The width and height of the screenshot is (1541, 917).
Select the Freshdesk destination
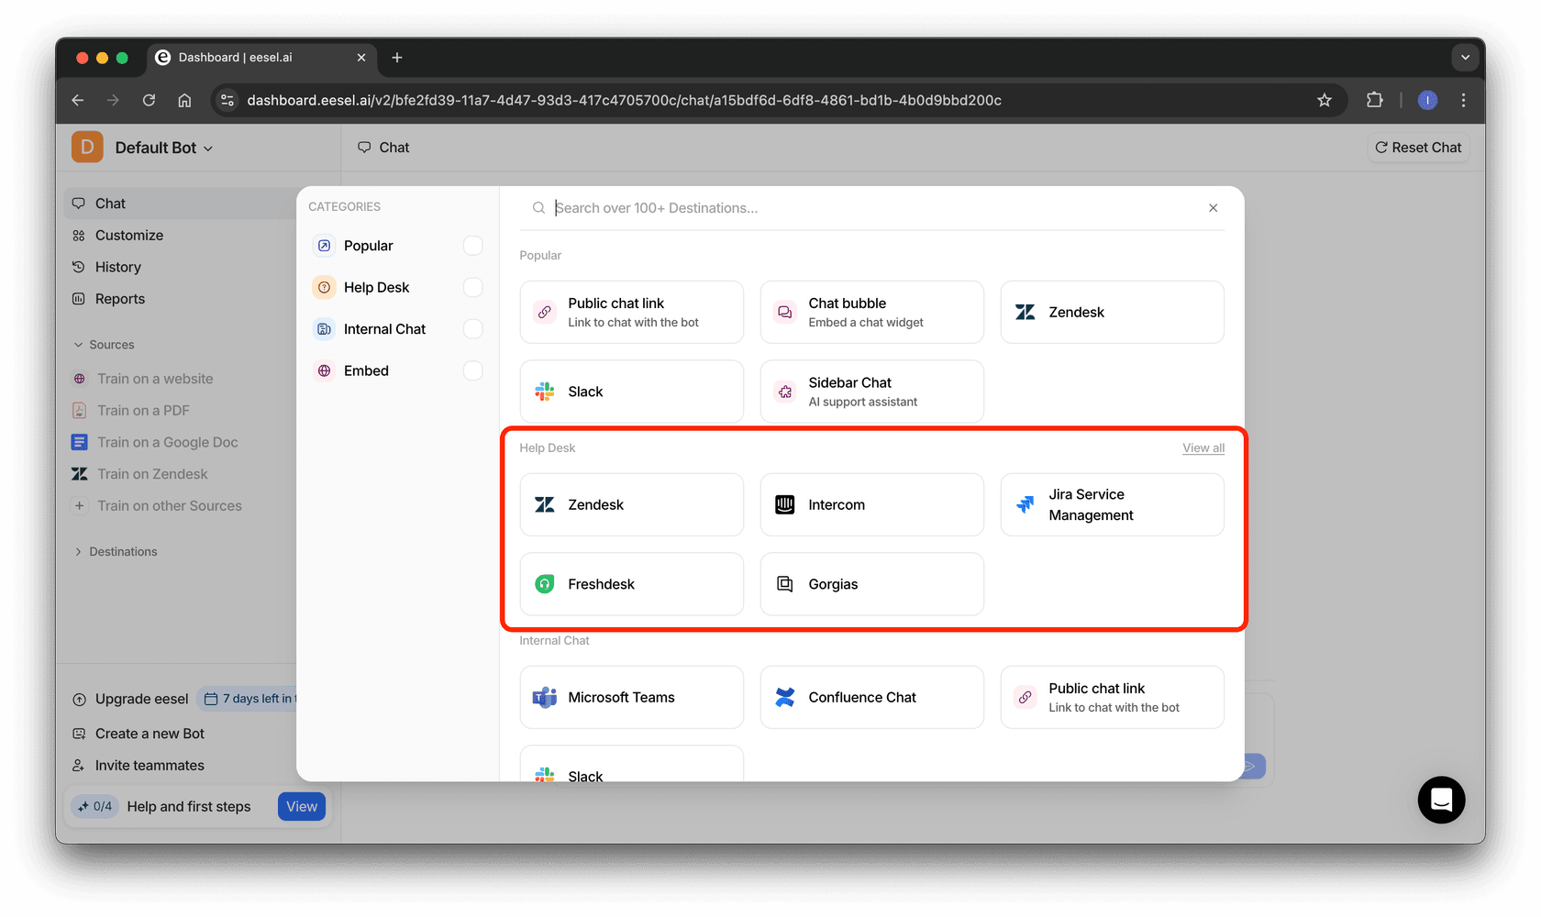pyautogui.click(x=631, y=584)
